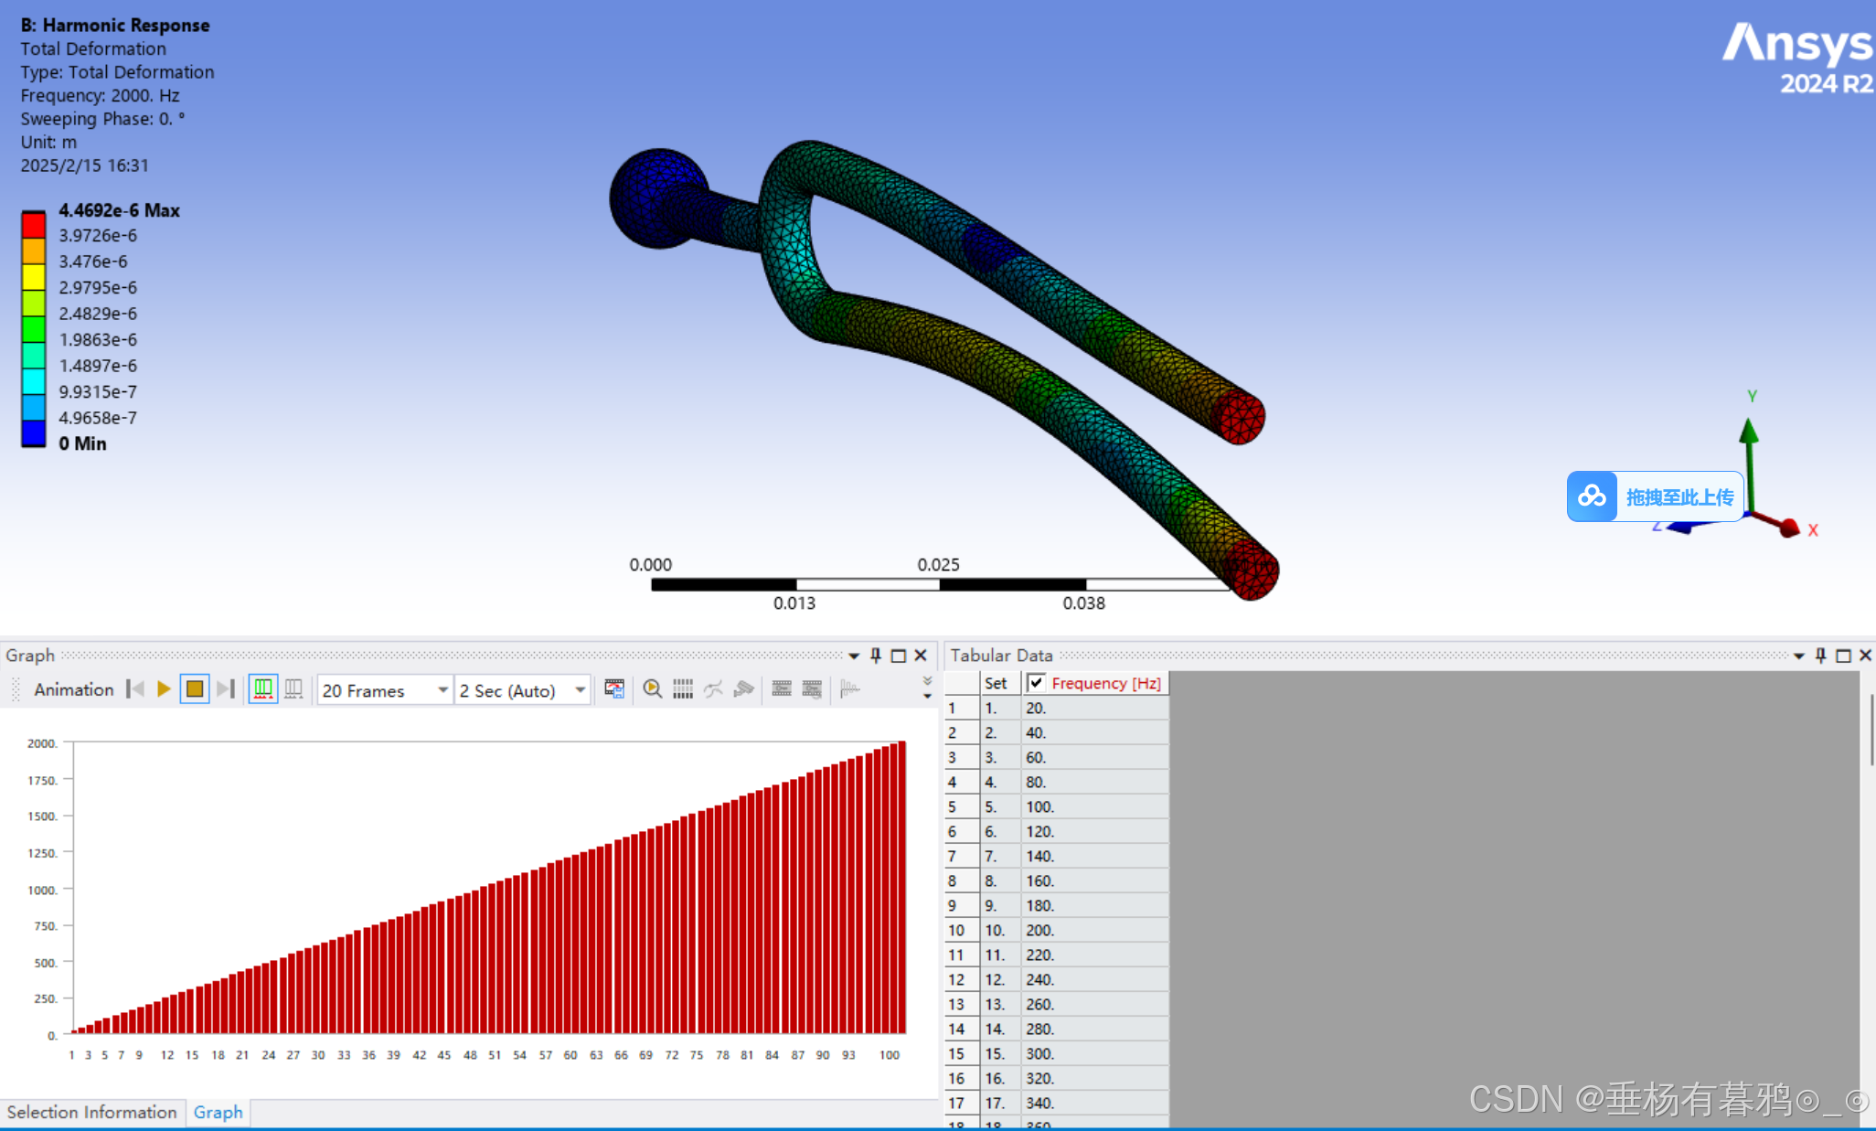Stop the animation playback

click(x=195, y=689)
